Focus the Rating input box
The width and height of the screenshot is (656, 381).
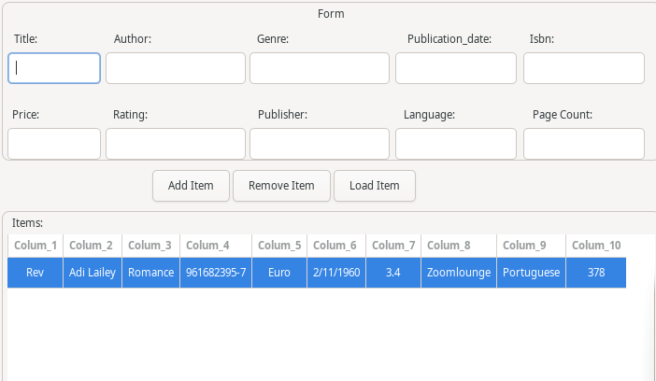(176, 144)
